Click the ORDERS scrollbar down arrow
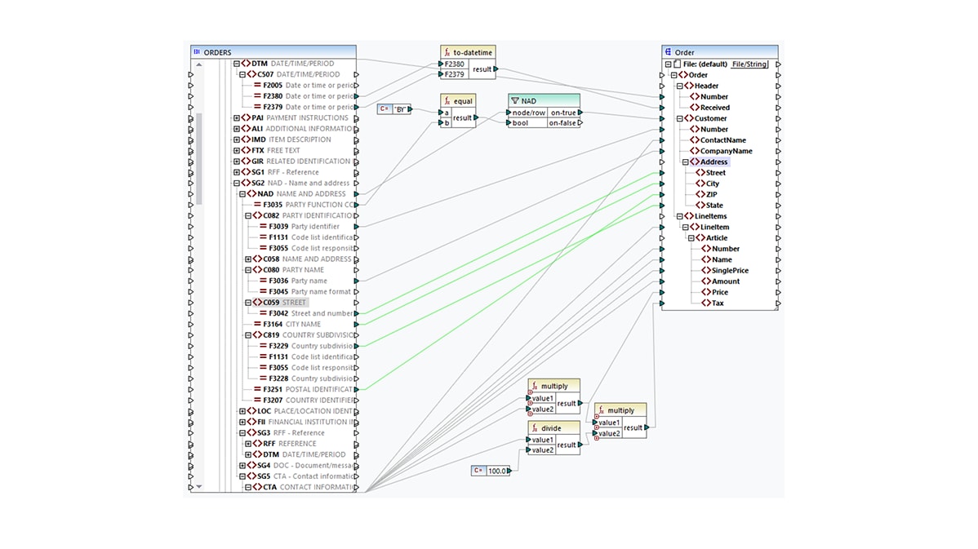 199,487
